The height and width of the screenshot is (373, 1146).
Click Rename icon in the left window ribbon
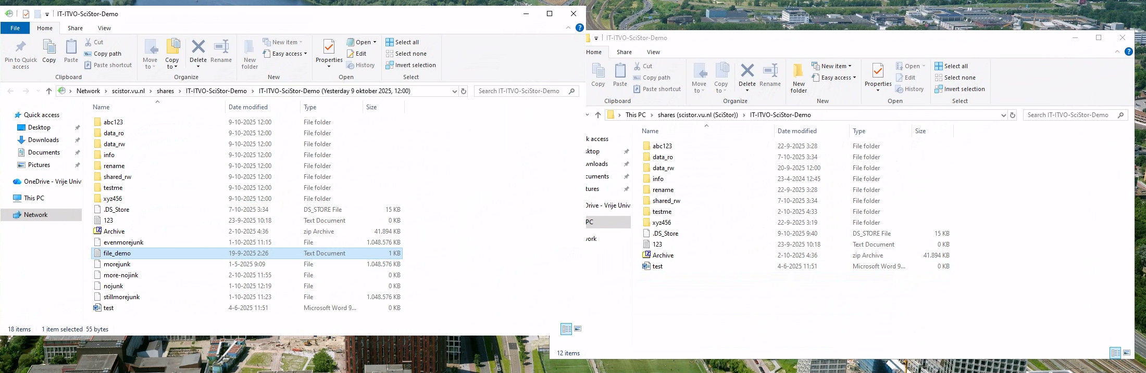tap(221, 47)
